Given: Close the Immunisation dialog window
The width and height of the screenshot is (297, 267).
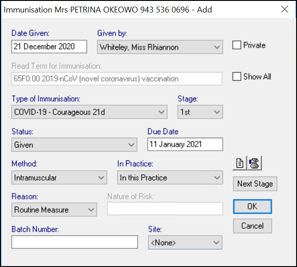Looking at the screenshot, I should coord(284,9).
